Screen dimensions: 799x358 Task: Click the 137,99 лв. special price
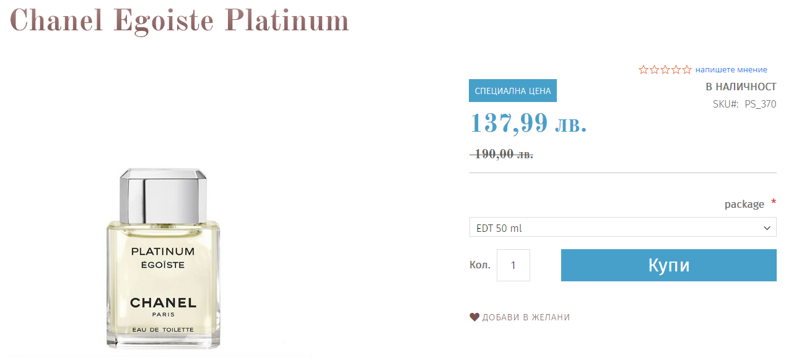click(x=528, y=123)
